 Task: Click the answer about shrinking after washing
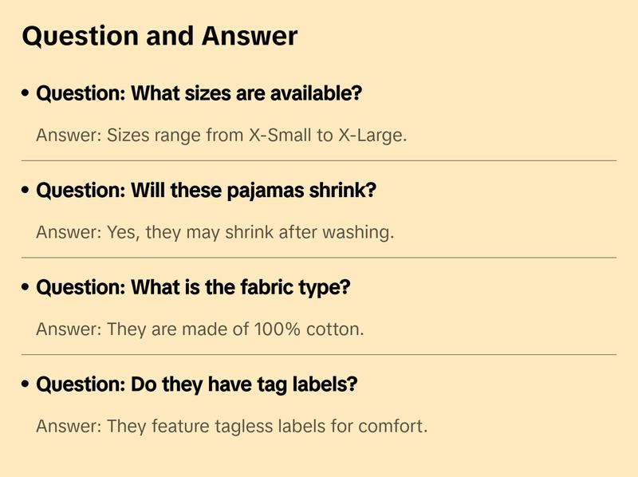[215, 232]
